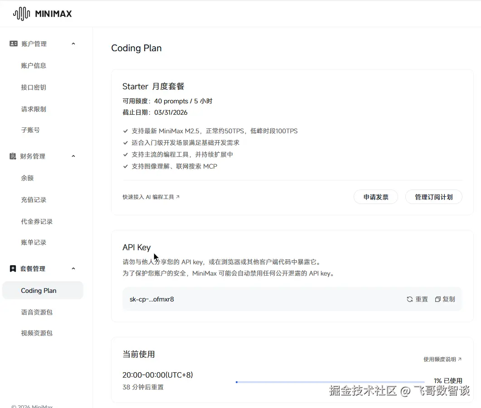Click the reset icon beside 重置

[x=409, y=299]
